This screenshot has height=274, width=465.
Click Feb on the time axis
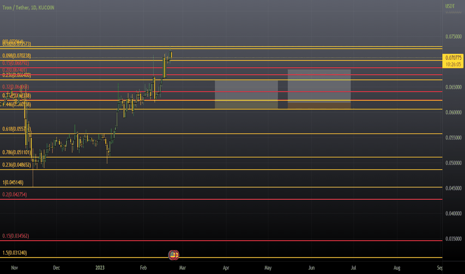tap(143, 268)
